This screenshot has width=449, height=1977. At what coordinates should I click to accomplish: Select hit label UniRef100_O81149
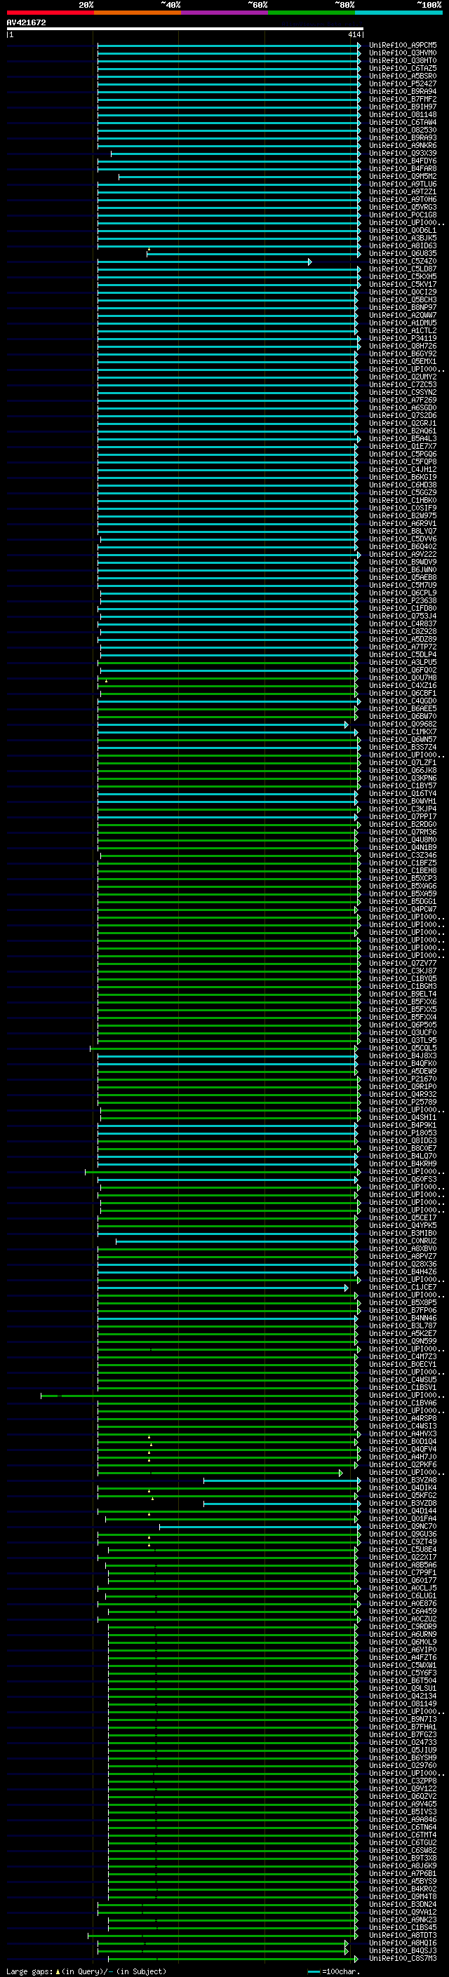tap(403, 1703)
